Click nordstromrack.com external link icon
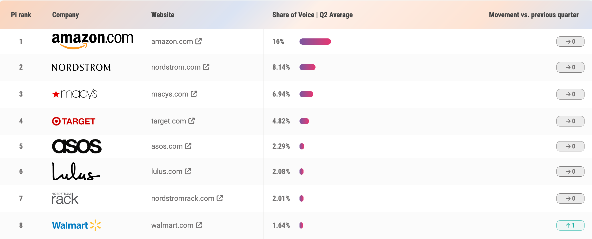The height and width of the screenshot is (239, 592). coord(220,198)
